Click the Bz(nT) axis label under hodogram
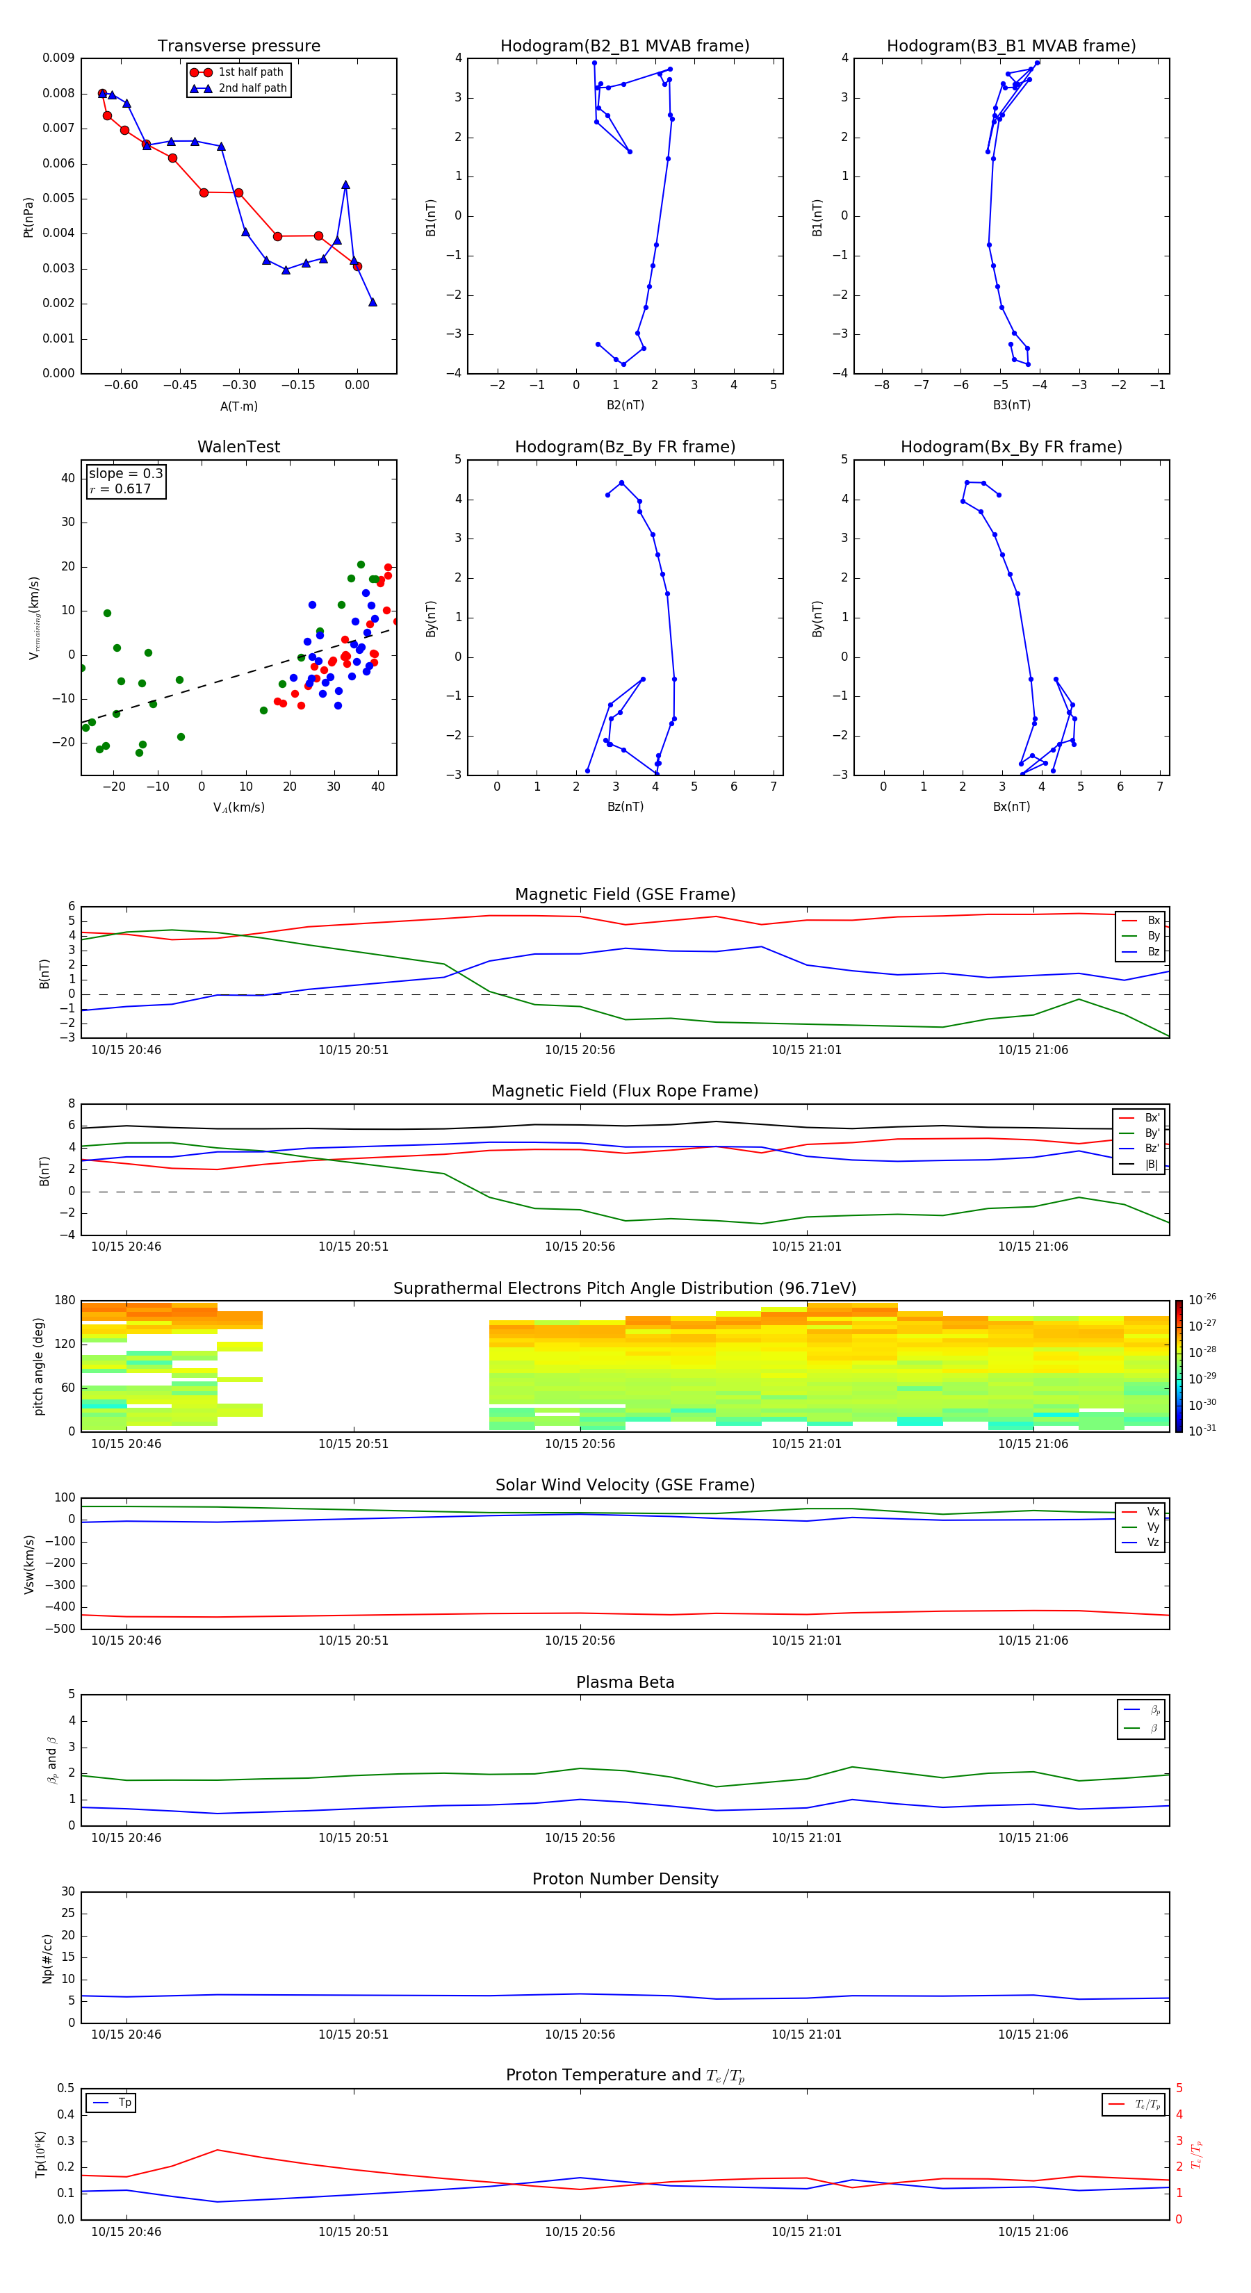 tap(625, 807)
